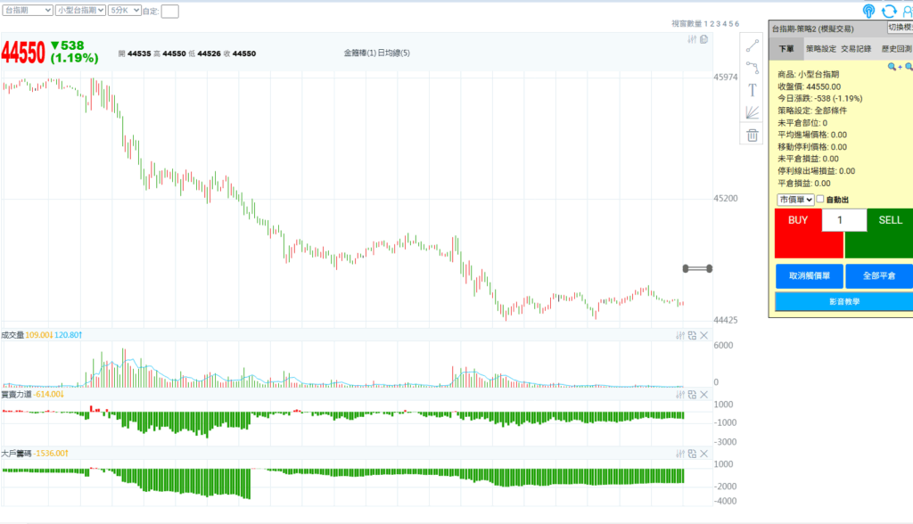The height and width of the screenshot is (524, 913).
Task: Open the 市價單 order type dropdown
Action: [795, 200]
